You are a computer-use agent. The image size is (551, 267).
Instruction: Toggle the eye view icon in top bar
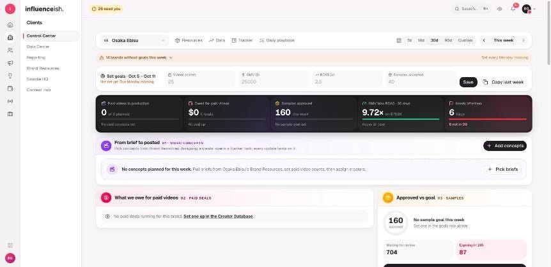click(x=499, y=9)
